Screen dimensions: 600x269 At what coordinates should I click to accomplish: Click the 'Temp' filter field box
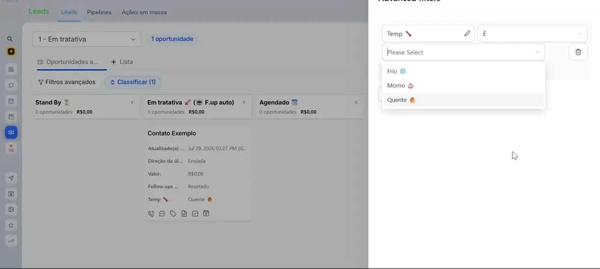pyautogui.click(x=428, y=34)
